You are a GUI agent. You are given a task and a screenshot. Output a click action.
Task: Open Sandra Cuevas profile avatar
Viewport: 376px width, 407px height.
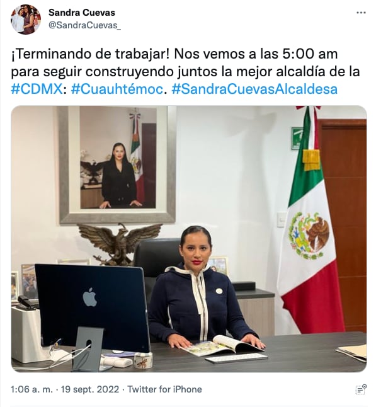(26, 19)
